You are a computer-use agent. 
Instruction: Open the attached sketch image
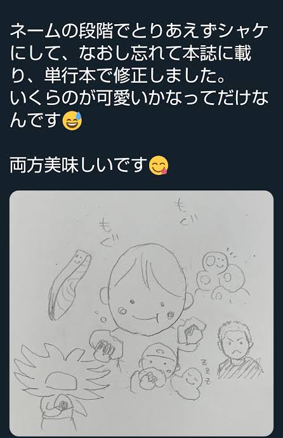coord(141,313)
